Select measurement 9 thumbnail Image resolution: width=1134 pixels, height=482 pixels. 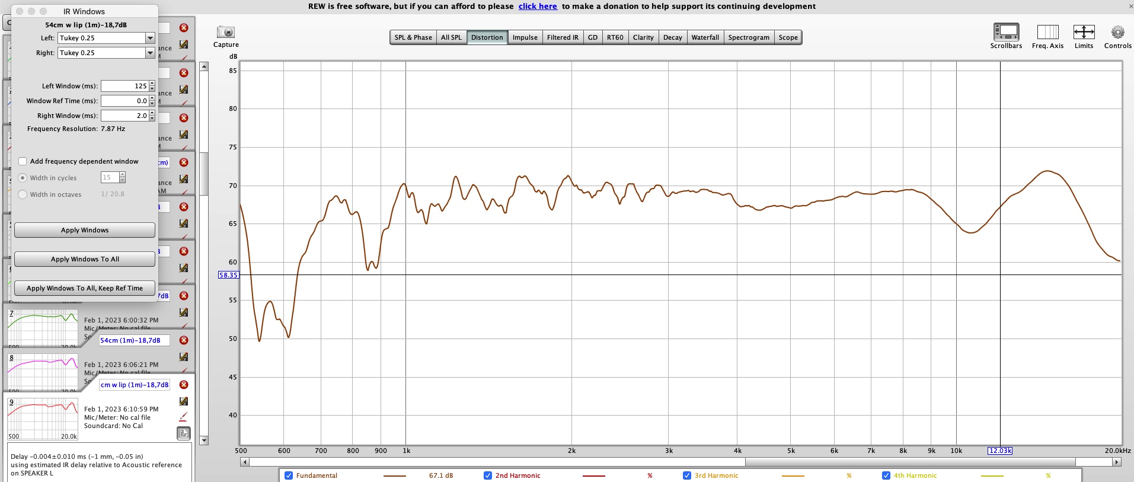click(43, 419)
